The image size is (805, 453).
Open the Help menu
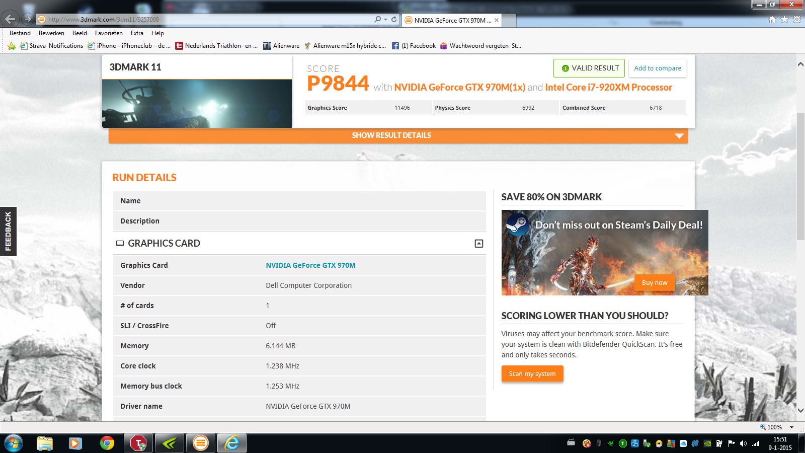click(157, 33)
